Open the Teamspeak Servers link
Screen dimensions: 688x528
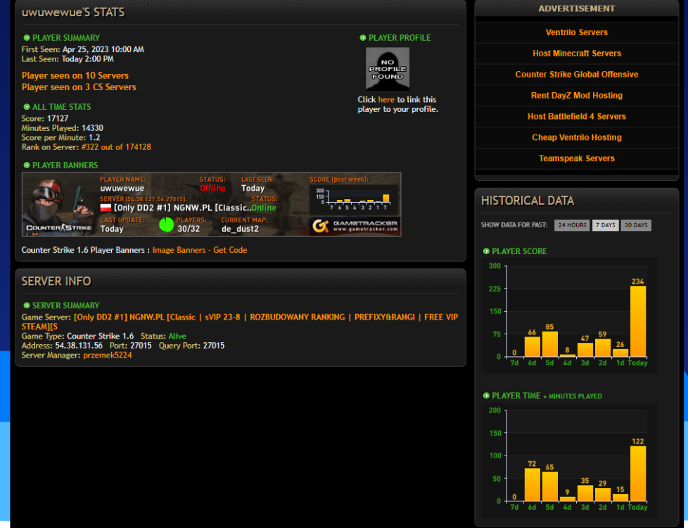point(577,158)
